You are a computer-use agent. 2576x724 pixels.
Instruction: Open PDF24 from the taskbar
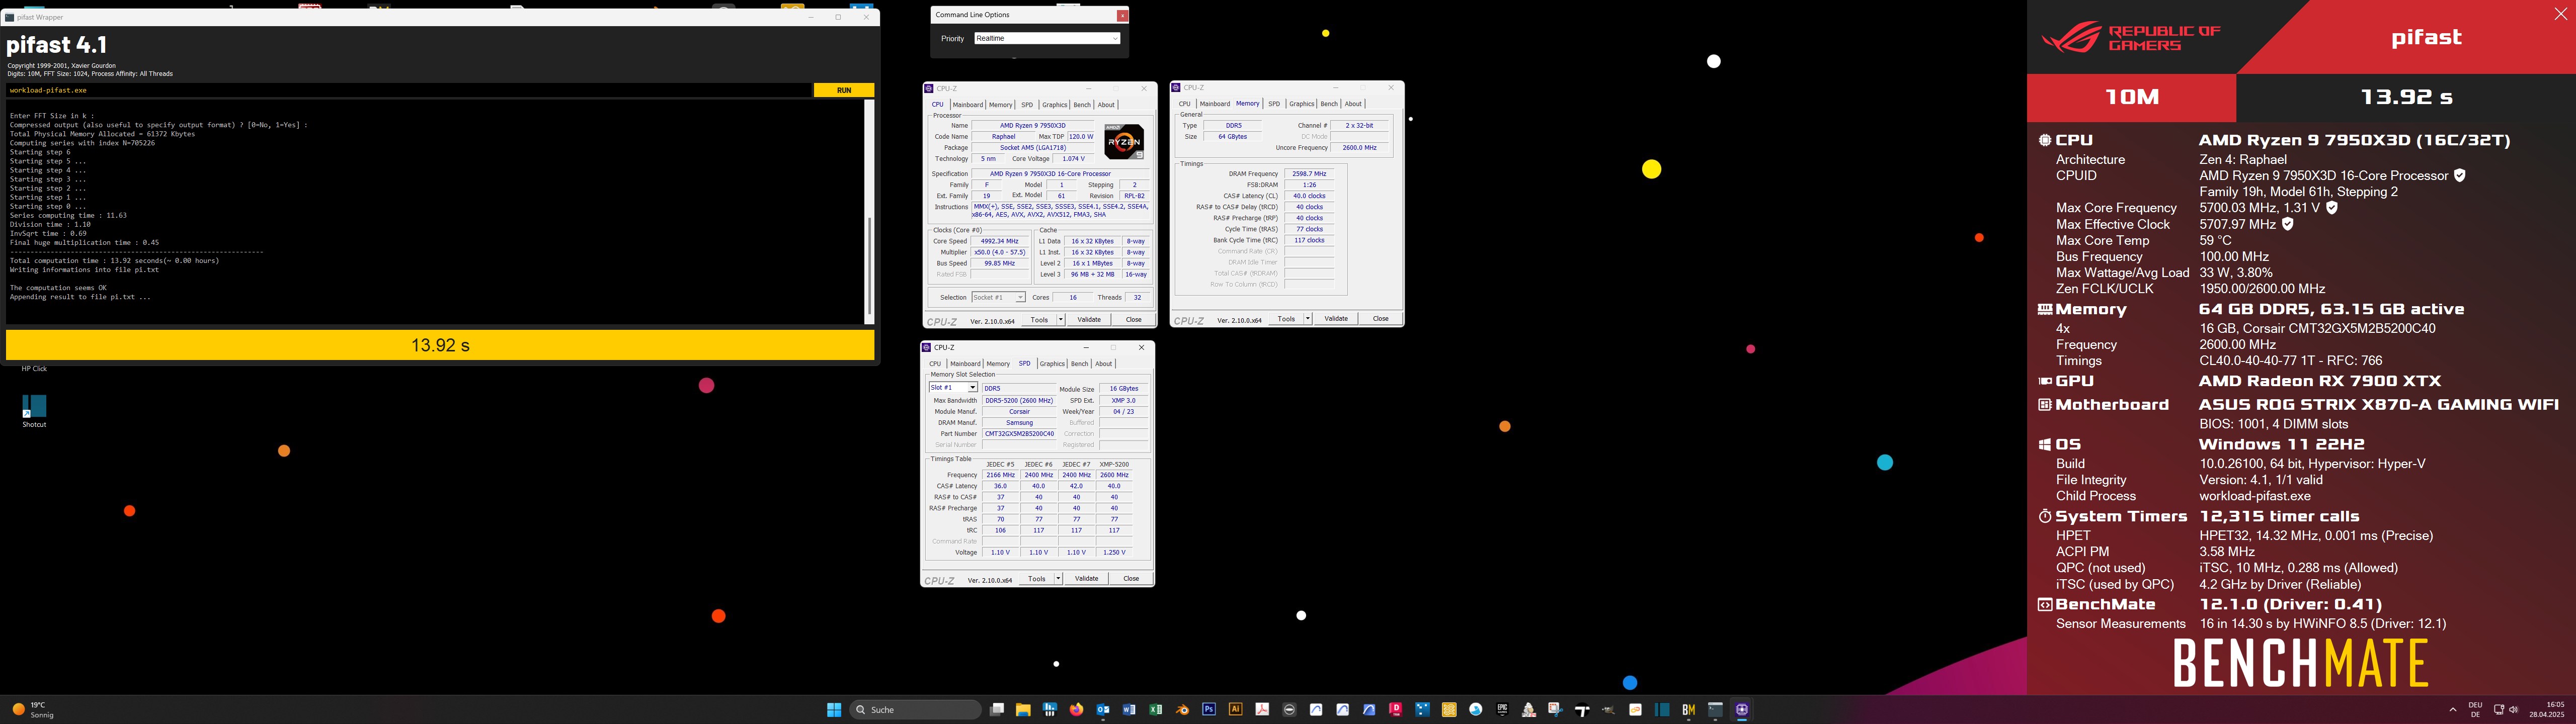pyautogui.click(x=1529, y=710)
